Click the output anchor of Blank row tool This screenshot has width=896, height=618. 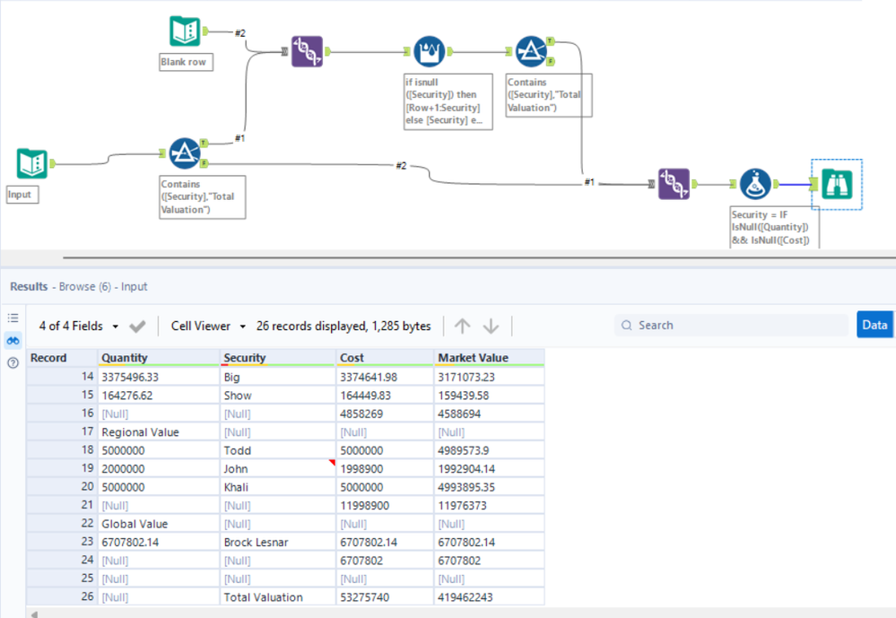(x=205, y=31)
